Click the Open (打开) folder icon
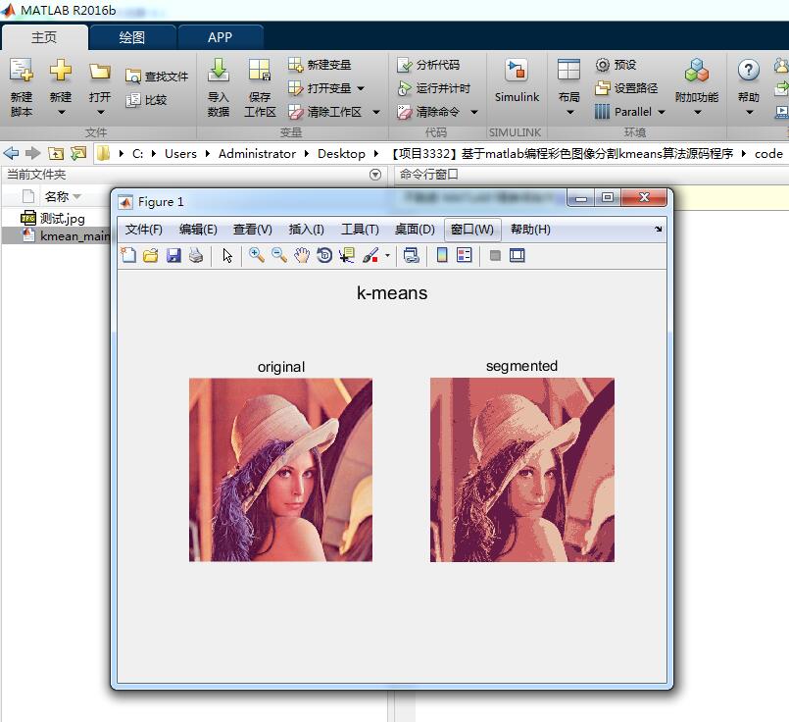Image resolution: width=789 pixels, height=722 pixels. pos(100,71)
